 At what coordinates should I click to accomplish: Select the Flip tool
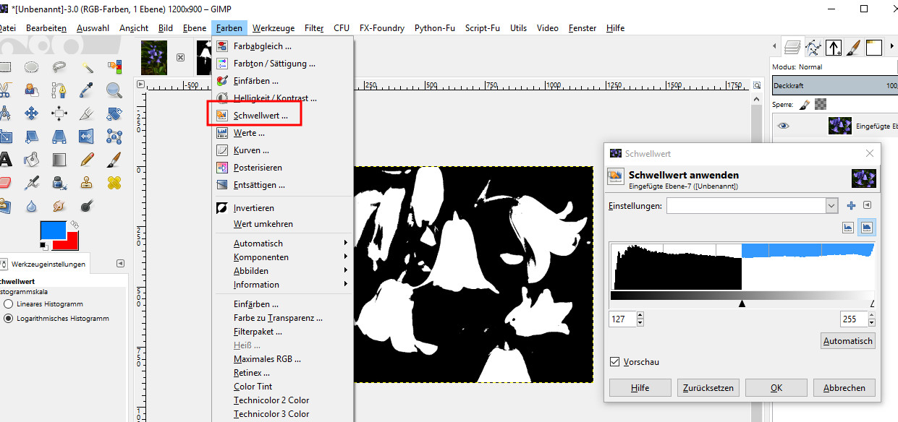click(x=87, y=137)
